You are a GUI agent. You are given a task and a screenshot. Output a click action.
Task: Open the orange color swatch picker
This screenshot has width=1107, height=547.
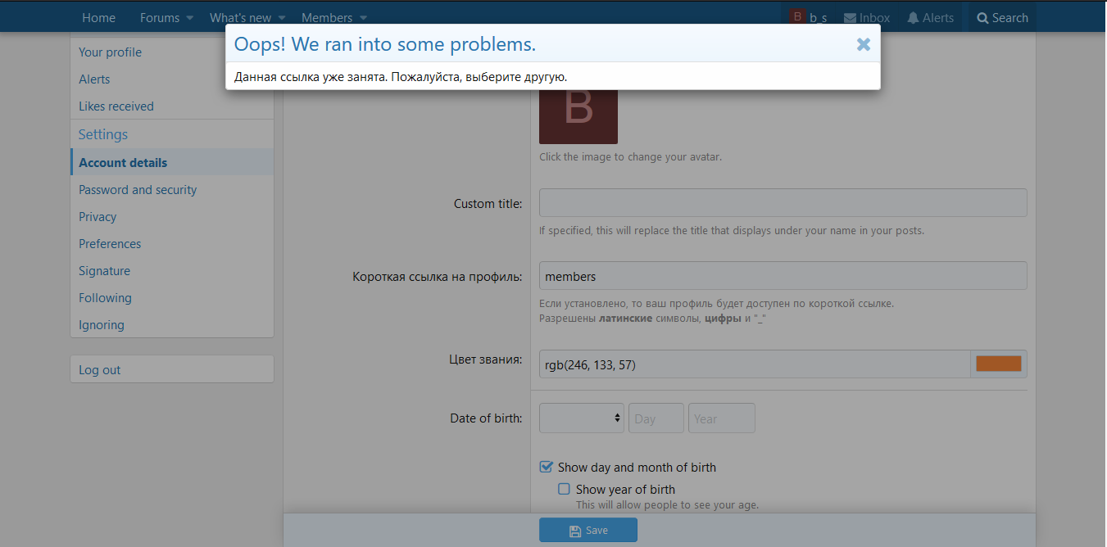click(998, 364)
